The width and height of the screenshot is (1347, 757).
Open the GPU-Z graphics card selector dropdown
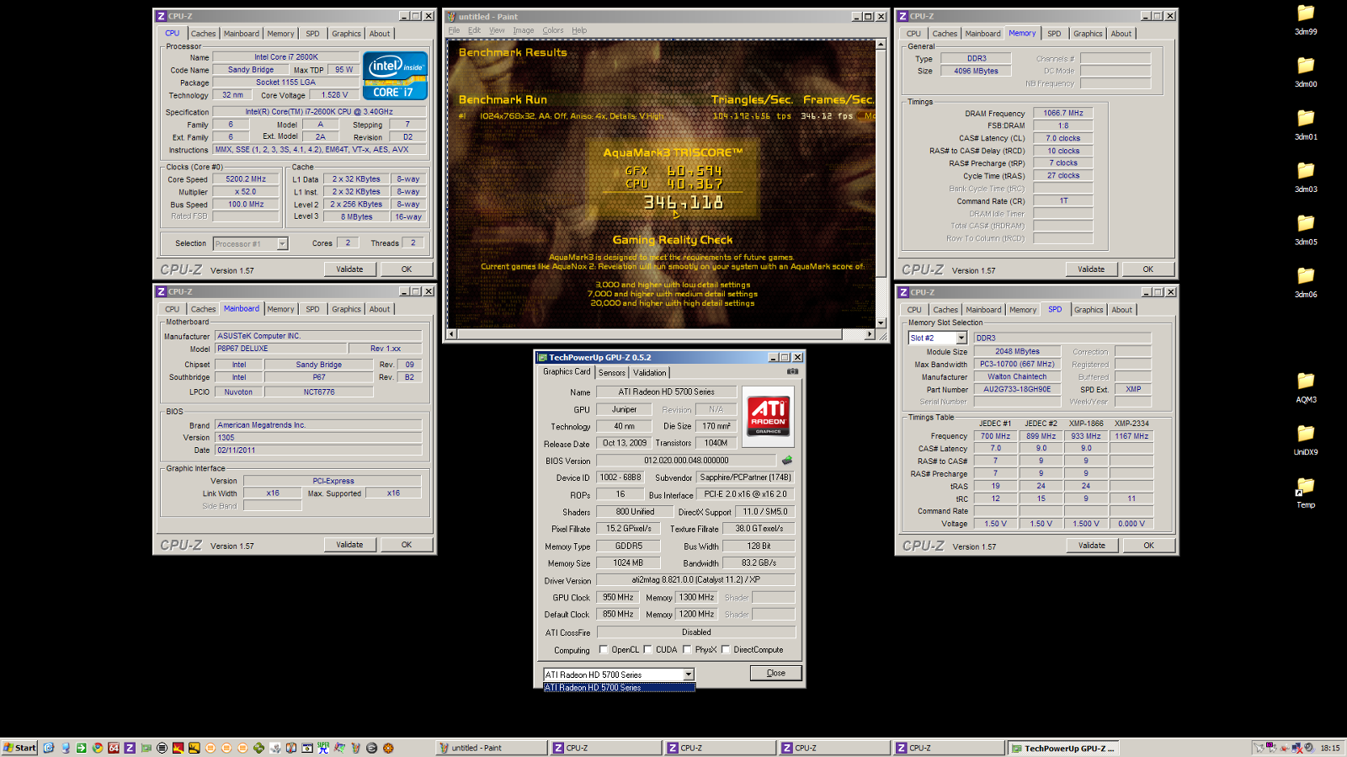(x=689, y=674)
